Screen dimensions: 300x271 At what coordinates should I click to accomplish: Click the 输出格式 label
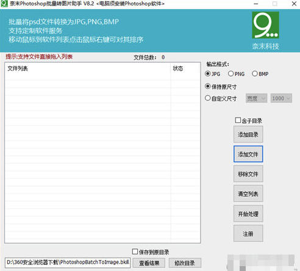pyautogui.click(x=218, y=65)
